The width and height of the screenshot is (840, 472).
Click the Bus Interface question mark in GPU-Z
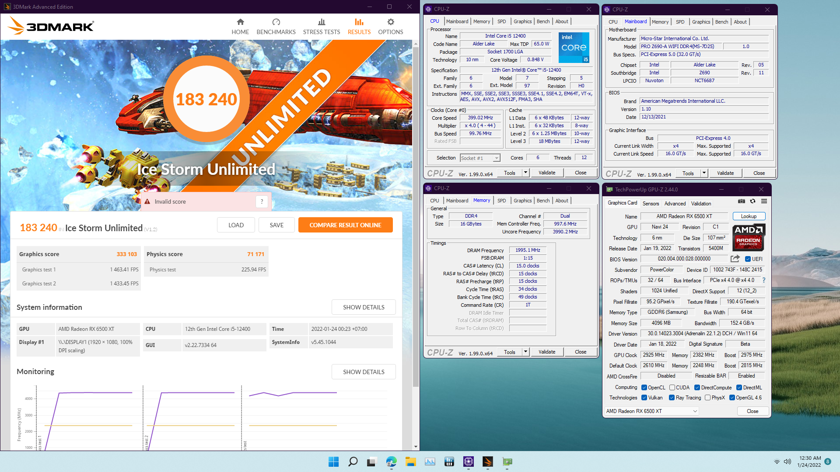(x=764, y=280)
